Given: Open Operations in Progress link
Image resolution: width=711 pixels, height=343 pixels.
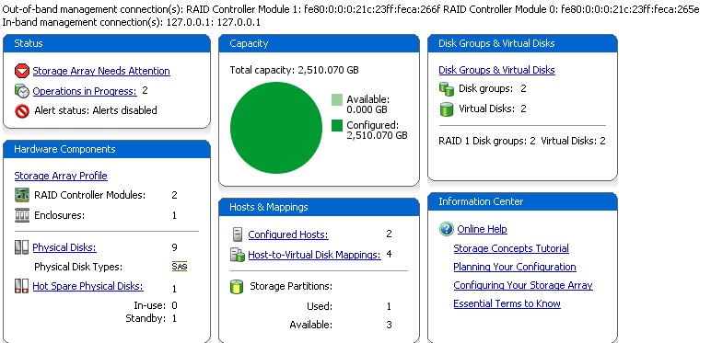Looking at the screenshot, I should [85, 91].
